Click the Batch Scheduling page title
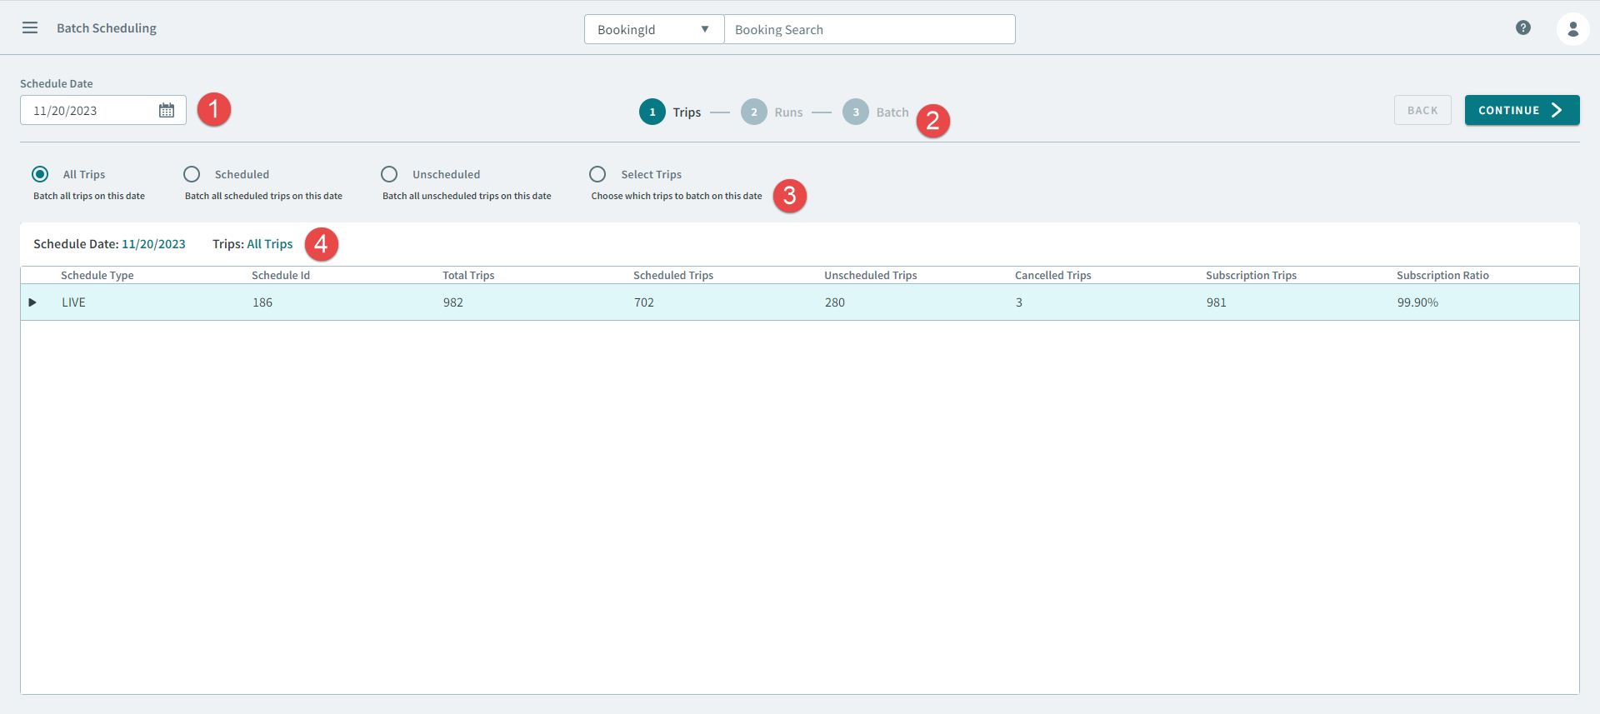The image size is (1600, 714). 107,28
